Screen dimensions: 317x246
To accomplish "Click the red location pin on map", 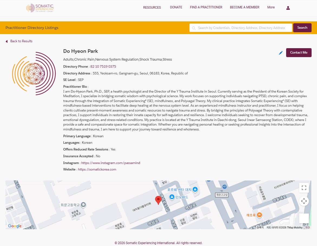I will pos(158,200).
